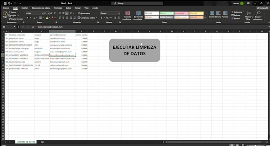
Task: Toggle bold N formatting
Action: tap(27, 18)
